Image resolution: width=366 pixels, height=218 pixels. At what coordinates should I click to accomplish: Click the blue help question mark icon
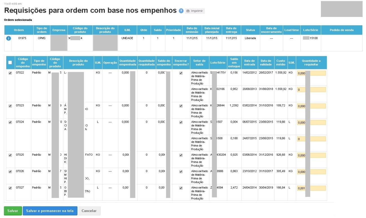[181, 11]
